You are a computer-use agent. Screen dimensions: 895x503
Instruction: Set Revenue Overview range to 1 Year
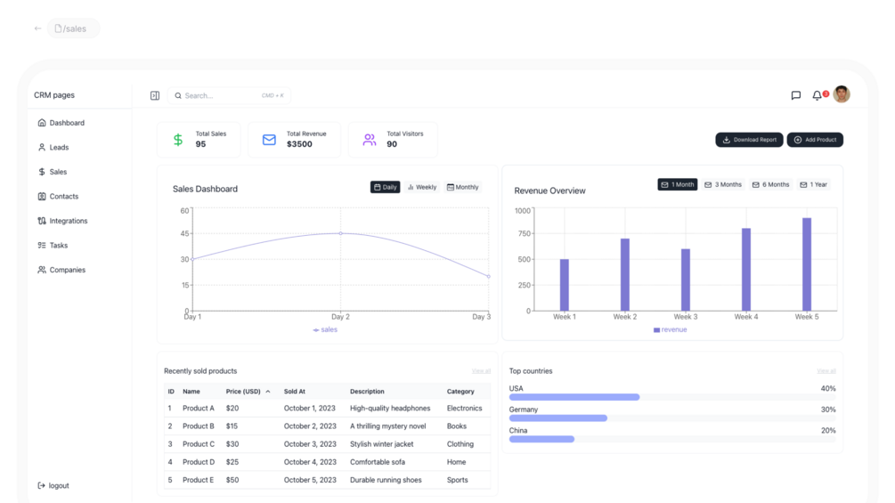[814, 185]
